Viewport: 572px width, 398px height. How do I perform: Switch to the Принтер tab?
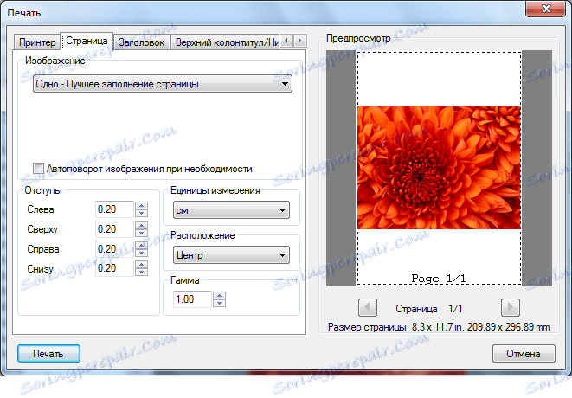[x=37, y=42]
